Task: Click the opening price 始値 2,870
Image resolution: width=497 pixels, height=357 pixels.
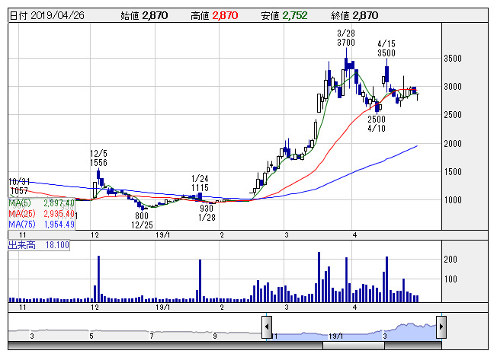Action: click(x=144, y=15)
